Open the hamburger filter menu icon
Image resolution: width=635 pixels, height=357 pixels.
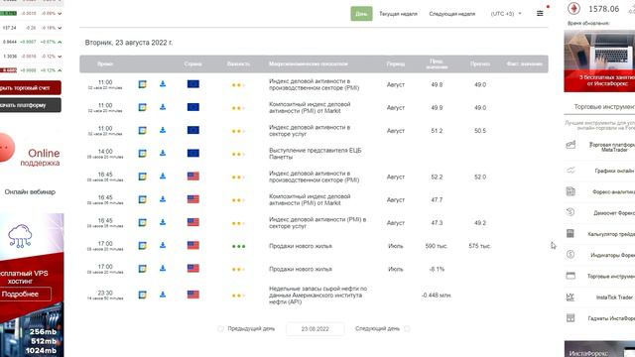click(540, 13)
